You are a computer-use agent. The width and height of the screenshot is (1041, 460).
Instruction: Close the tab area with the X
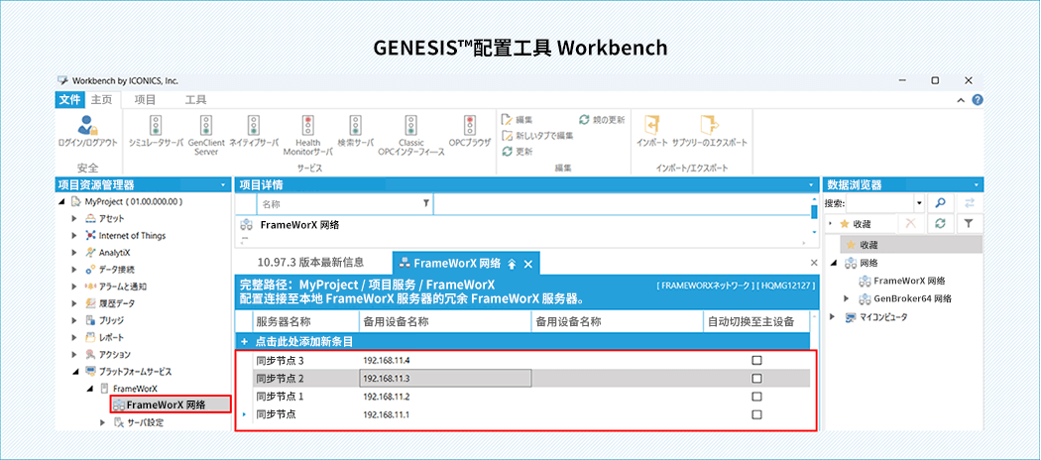pos(814,263)
